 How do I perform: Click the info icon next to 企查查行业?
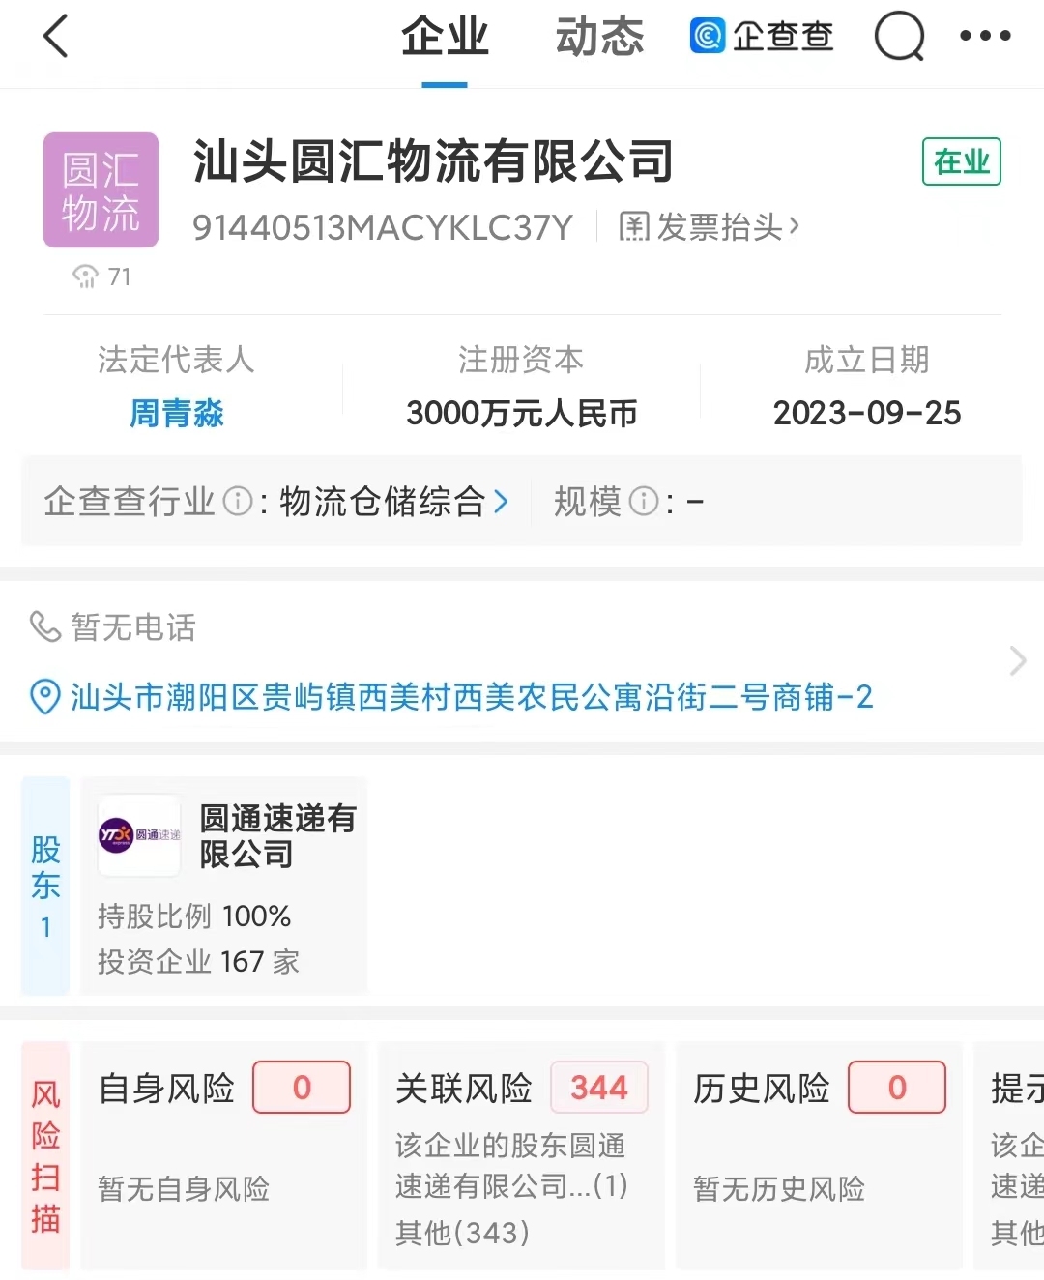[237, 501]
